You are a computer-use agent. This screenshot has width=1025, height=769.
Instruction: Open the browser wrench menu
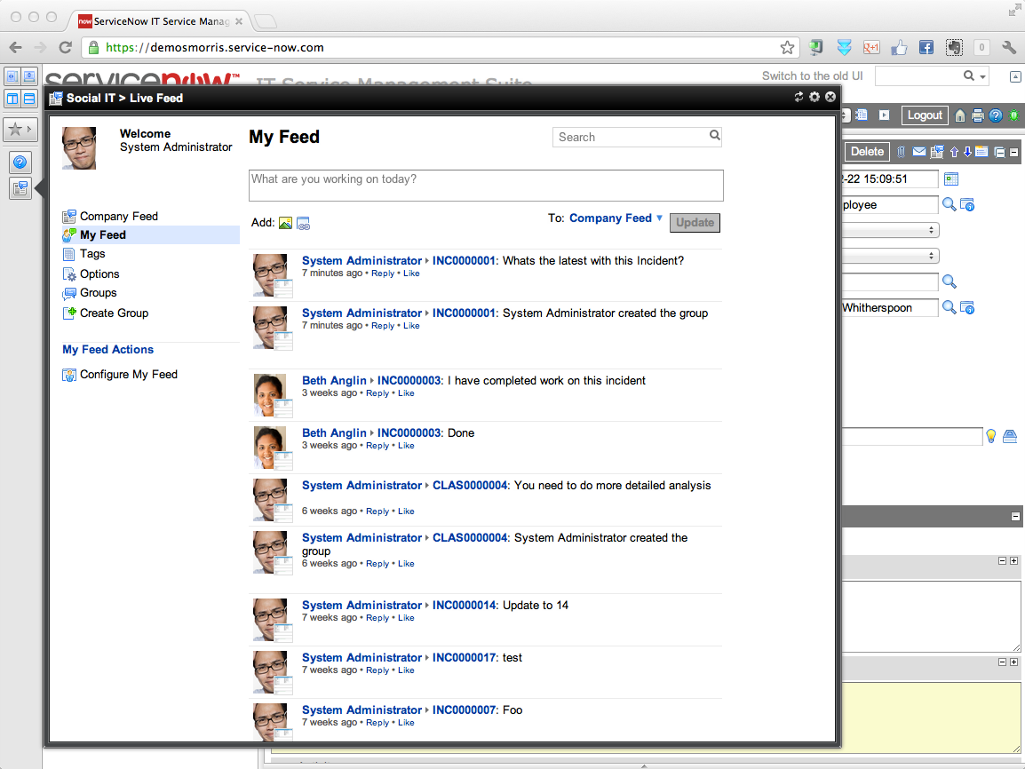point(1009,47)
